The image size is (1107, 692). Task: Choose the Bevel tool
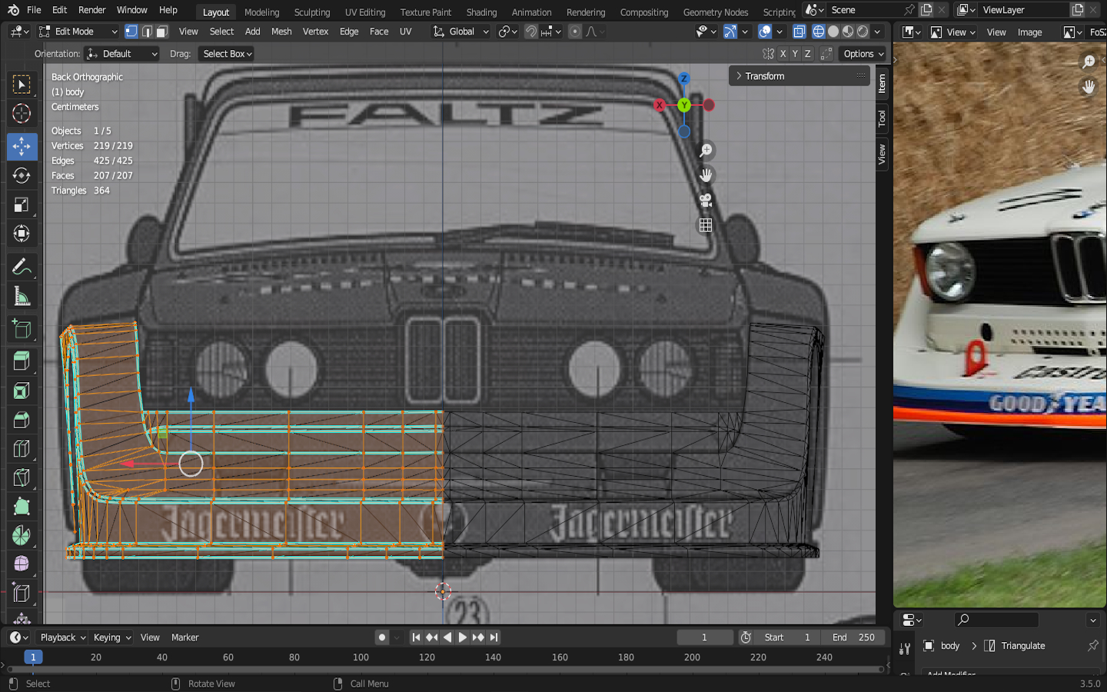(22, 420)
